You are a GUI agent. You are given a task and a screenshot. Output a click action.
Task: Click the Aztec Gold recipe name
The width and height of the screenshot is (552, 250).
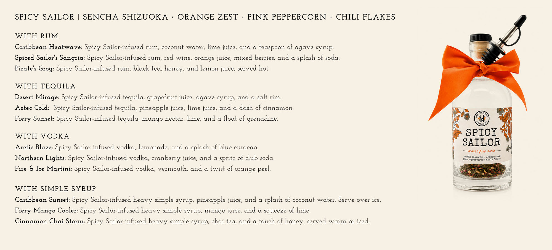point(32,108)
